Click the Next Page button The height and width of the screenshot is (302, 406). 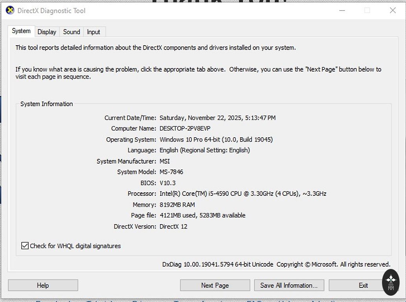click(x=215, y=285)
